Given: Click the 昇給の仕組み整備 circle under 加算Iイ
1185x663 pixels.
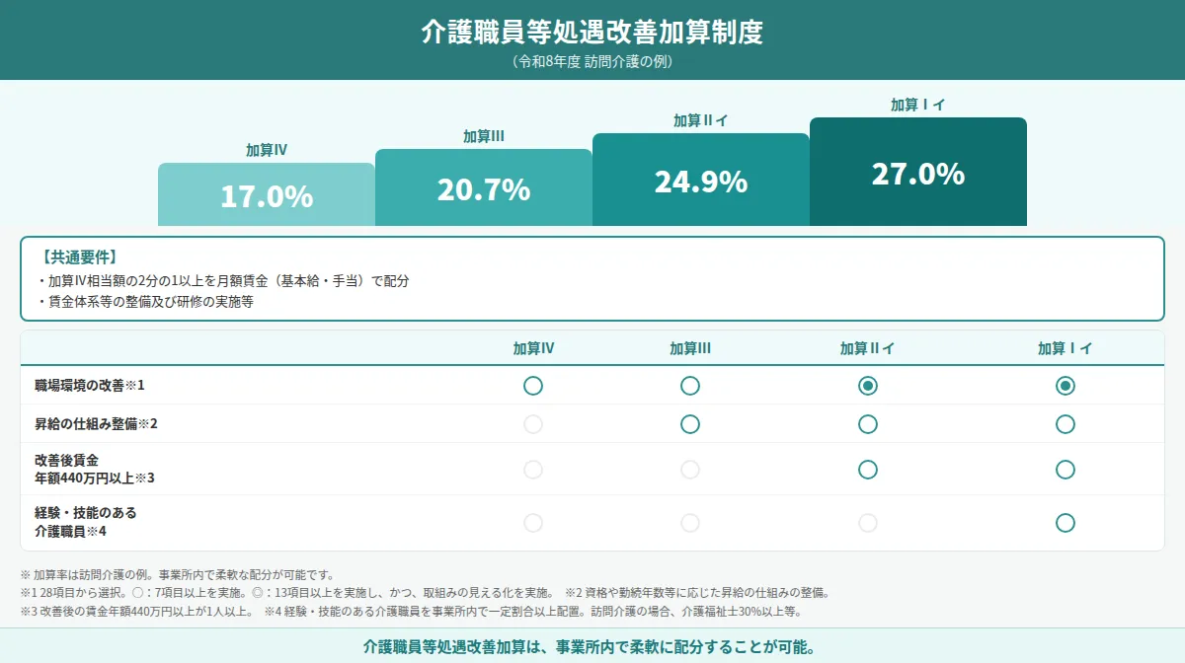Looking at the screenshot, I should pyautogui.click(x=1066, y=424).
